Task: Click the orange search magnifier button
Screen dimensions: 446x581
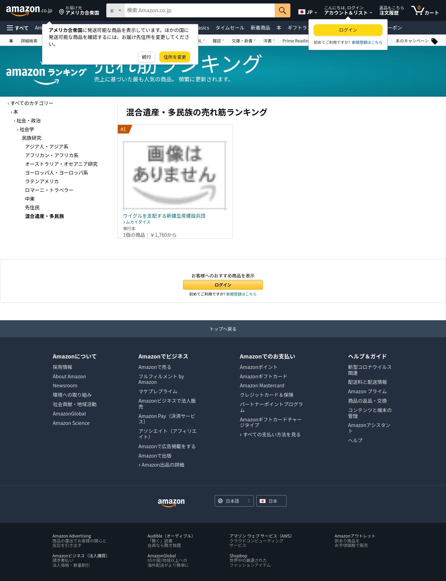Action: 282,10
